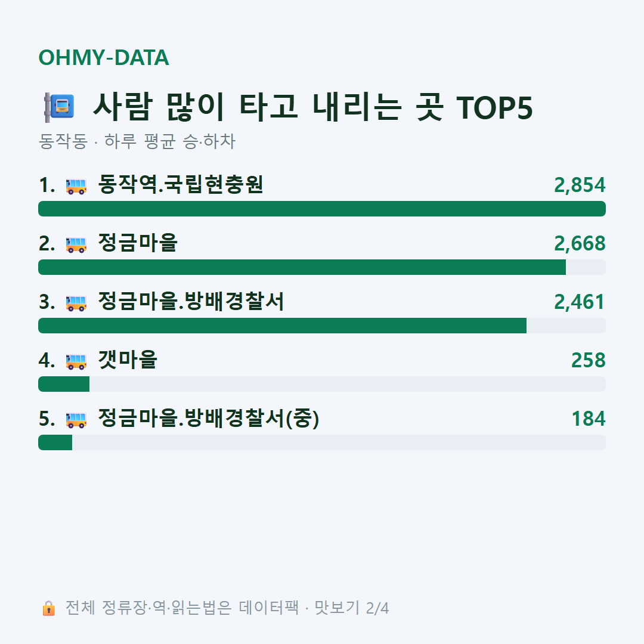Click the 2,854 bar for rank 1

click(x=322, y=209)
